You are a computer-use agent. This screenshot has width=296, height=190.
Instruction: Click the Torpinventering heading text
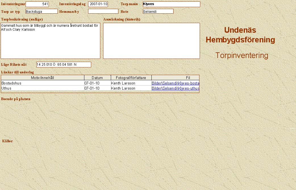coord(241,55)
